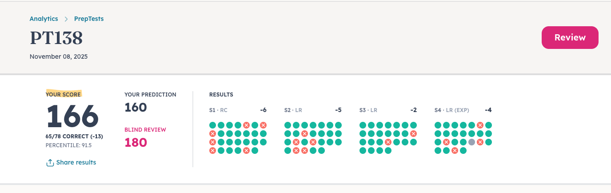This screenshot has width=611, height=193.
Task: Go to Analytics breadcrumb link
Action: pos(44,19)
